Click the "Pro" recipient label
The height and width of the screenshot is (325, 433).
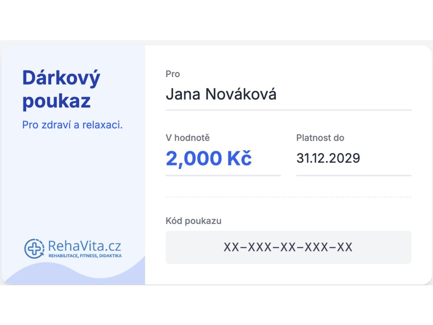point(173,74)
